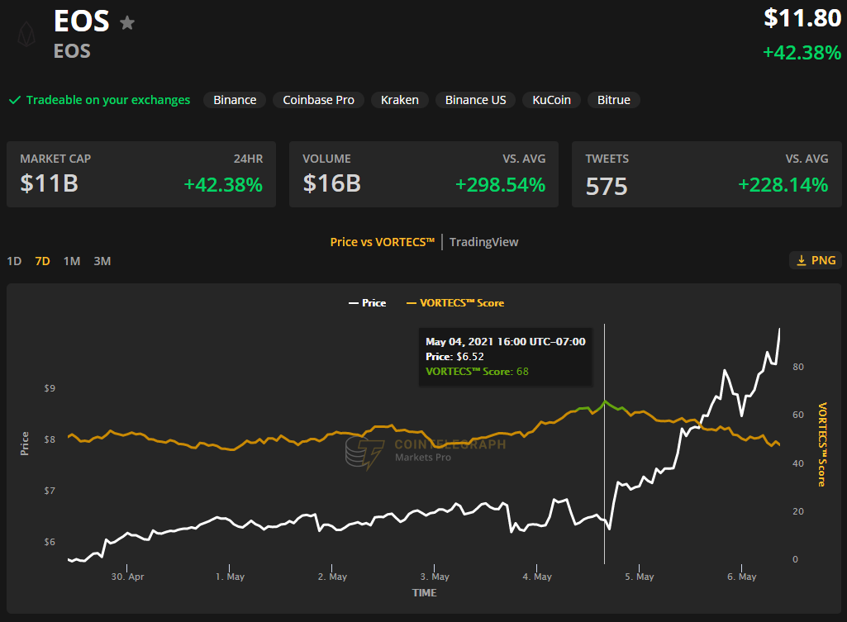Open the Coinbase Pro exchange chip
The width and height of the screenshot is (847, 622).
(x=318, y=100)
